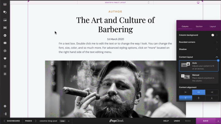This screenshot has height=124, width=221.
Task: Click the email at-sign icon in sidebar
Action: 5,51
